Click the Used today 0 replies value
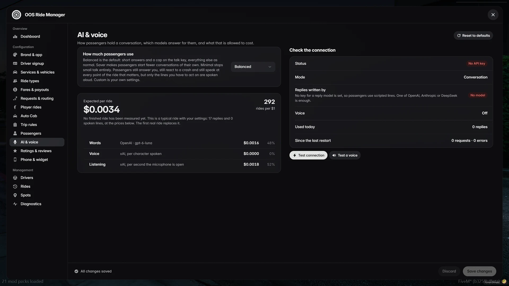This screenshot has height=286, width=509. tap(480, 127)
